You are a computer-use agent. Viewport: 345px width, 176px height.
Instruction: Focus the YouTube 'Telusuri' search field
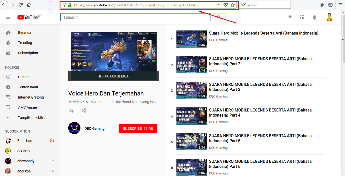click(x=135, y=17)
